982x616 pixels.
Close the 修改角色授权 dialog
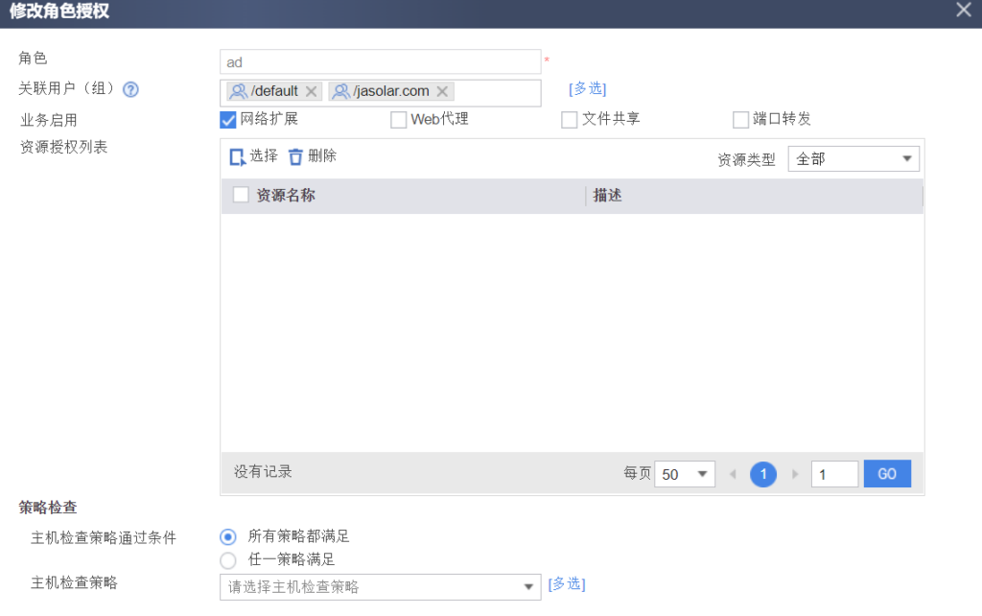tap(963, 11)
